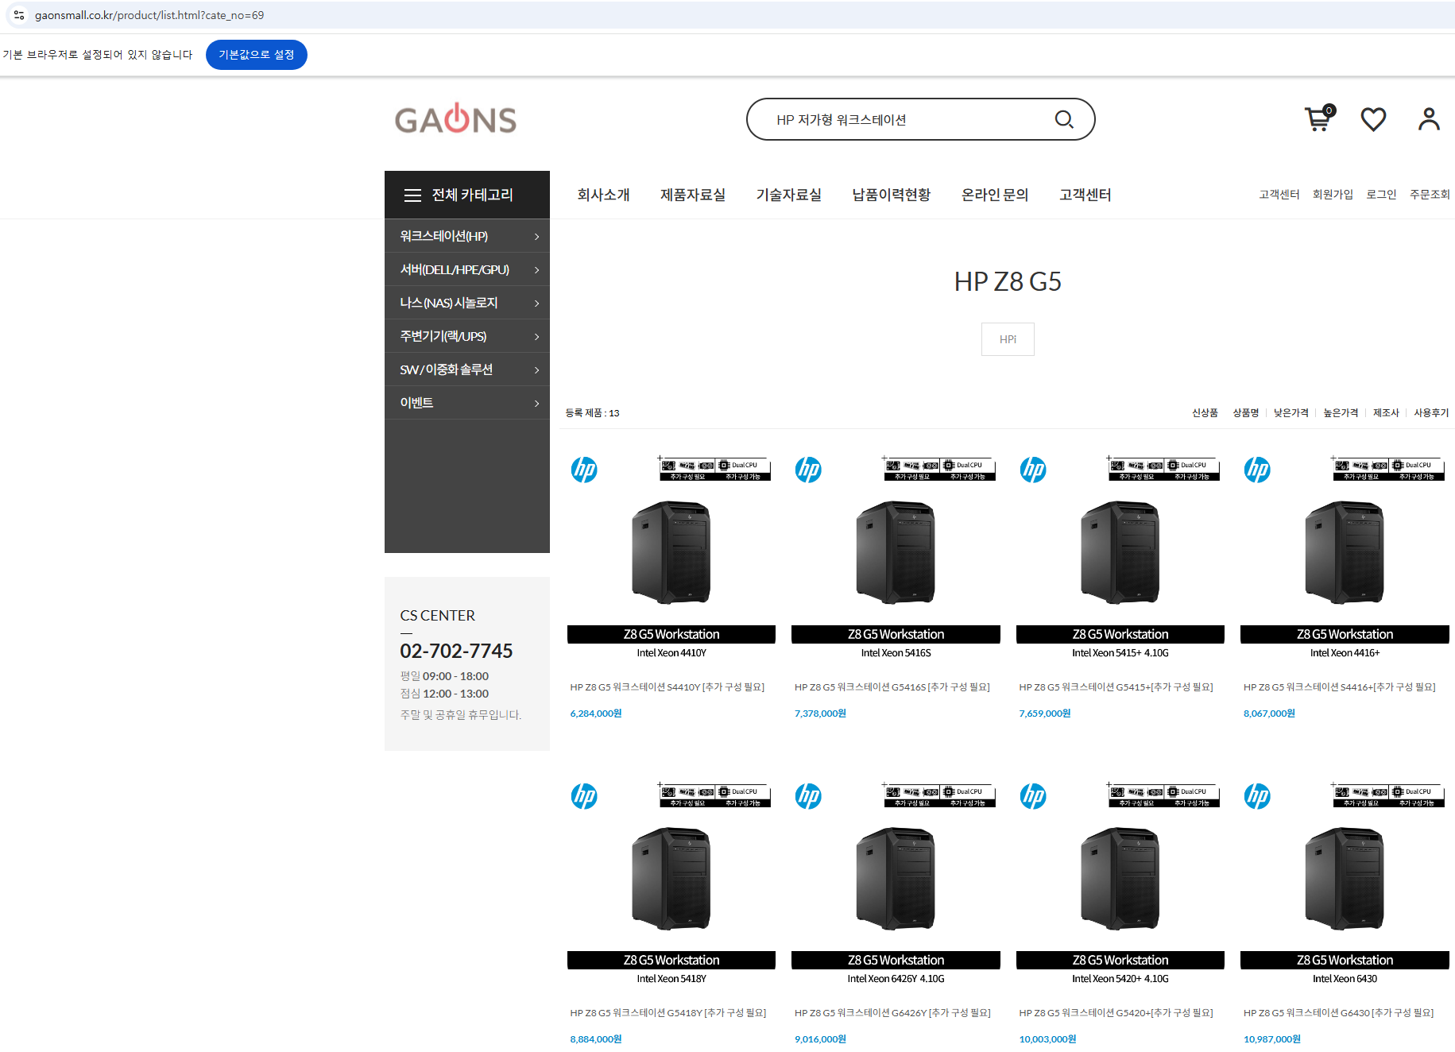This screenshot has width=1455, height=1052.
Task: Open the shopping cart icon
Action: pos(1320,118)
